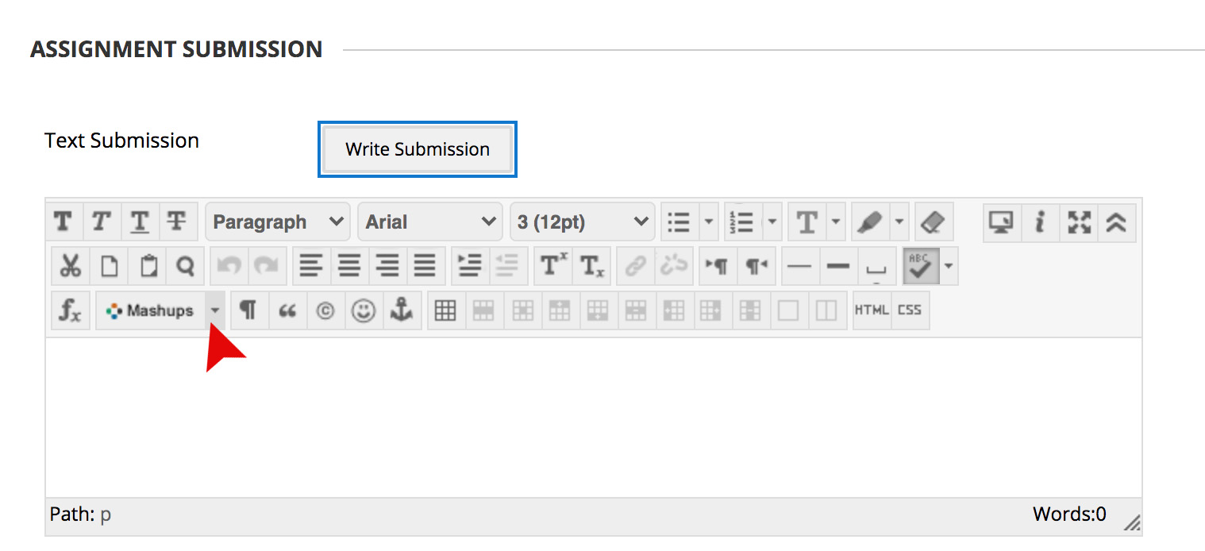Insert a non-breaking space character
This screenshot has width=1205, height=551.
pyautogui.click(x=876, y=266)
